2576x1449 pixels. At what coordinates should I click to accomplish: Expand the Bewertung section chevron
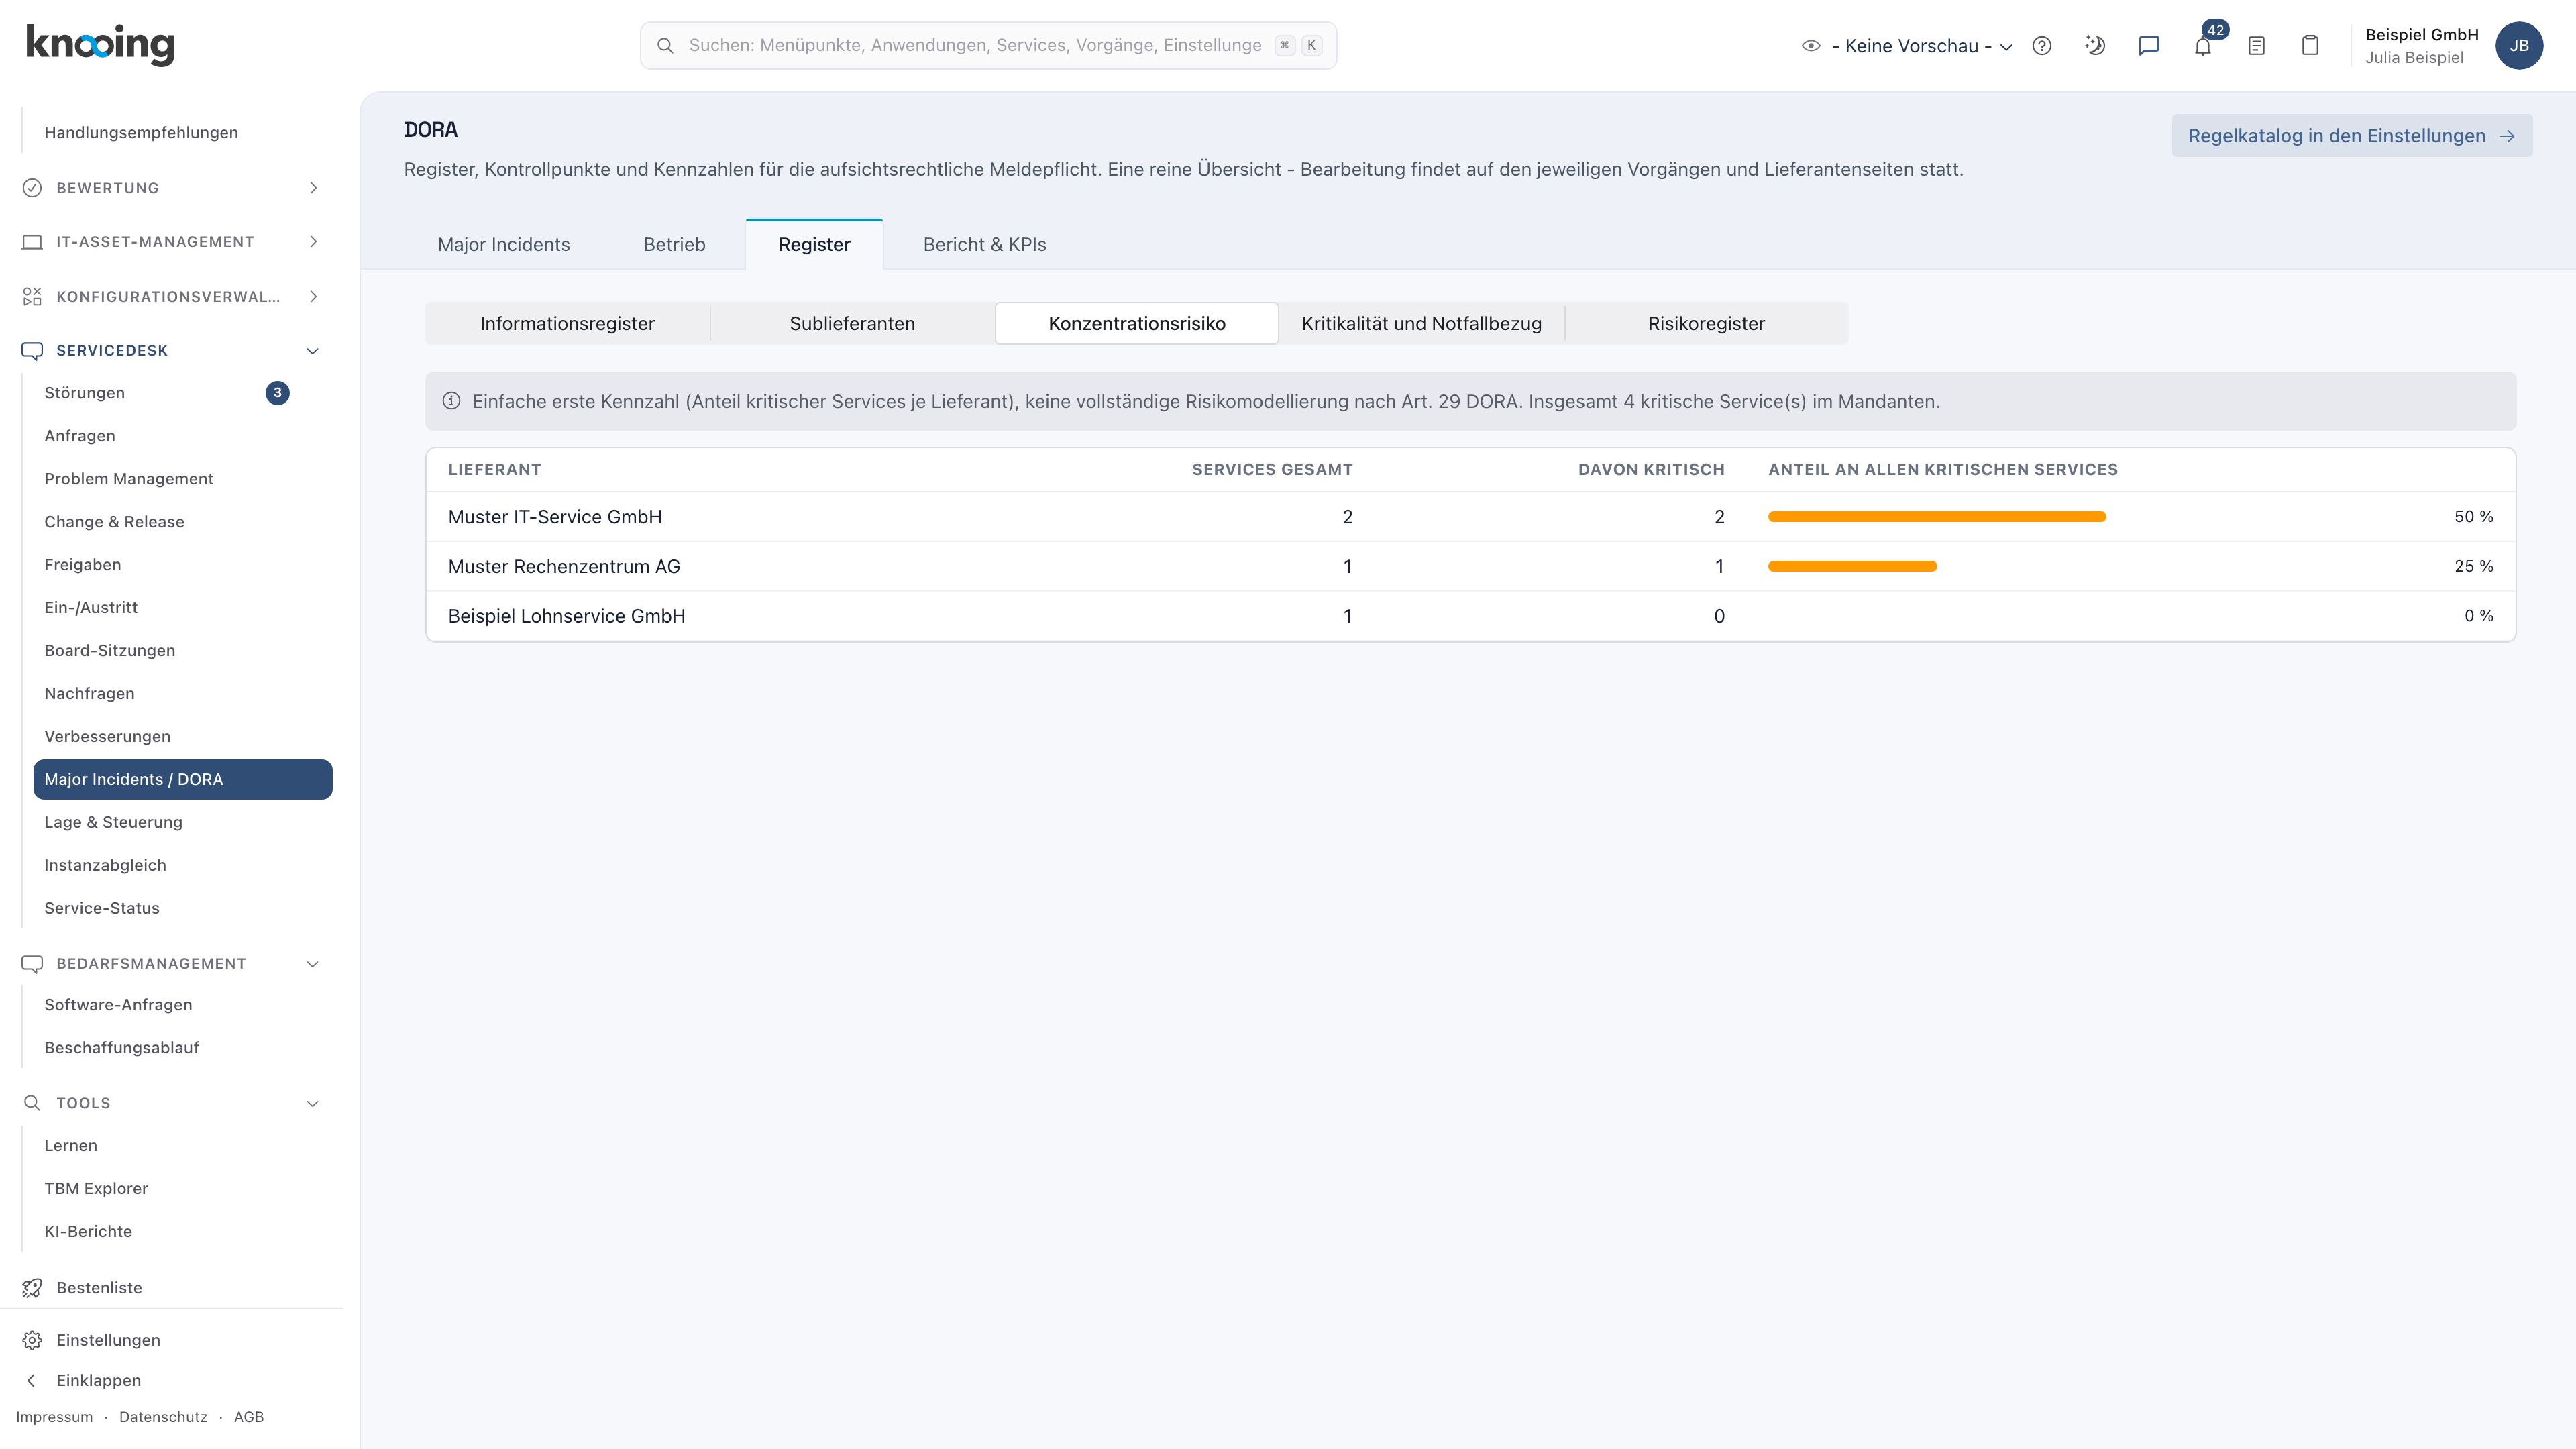coord(313,188)
